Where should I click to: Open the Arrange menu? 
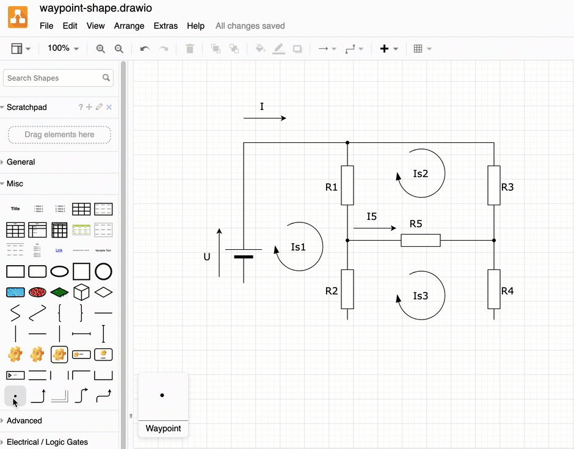pos(129,26)
